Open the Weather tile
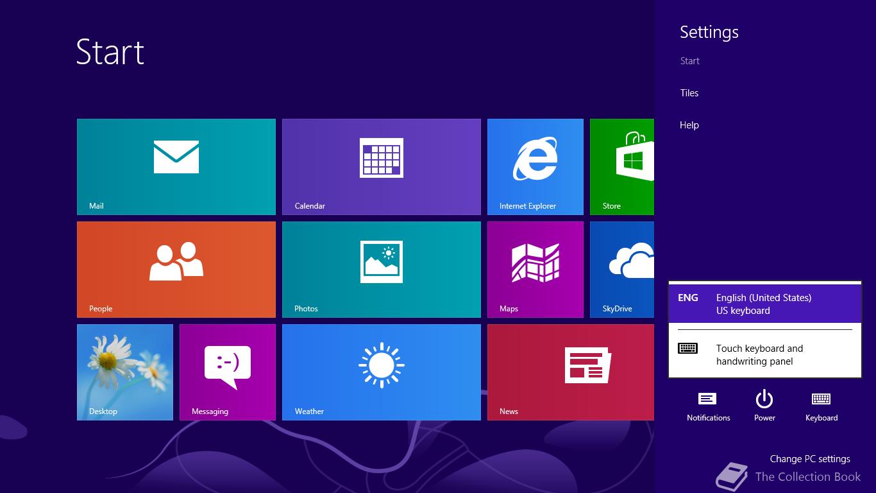Image resolution: width=876 pixels, height=493 pixels. click(x=382, y=372)
